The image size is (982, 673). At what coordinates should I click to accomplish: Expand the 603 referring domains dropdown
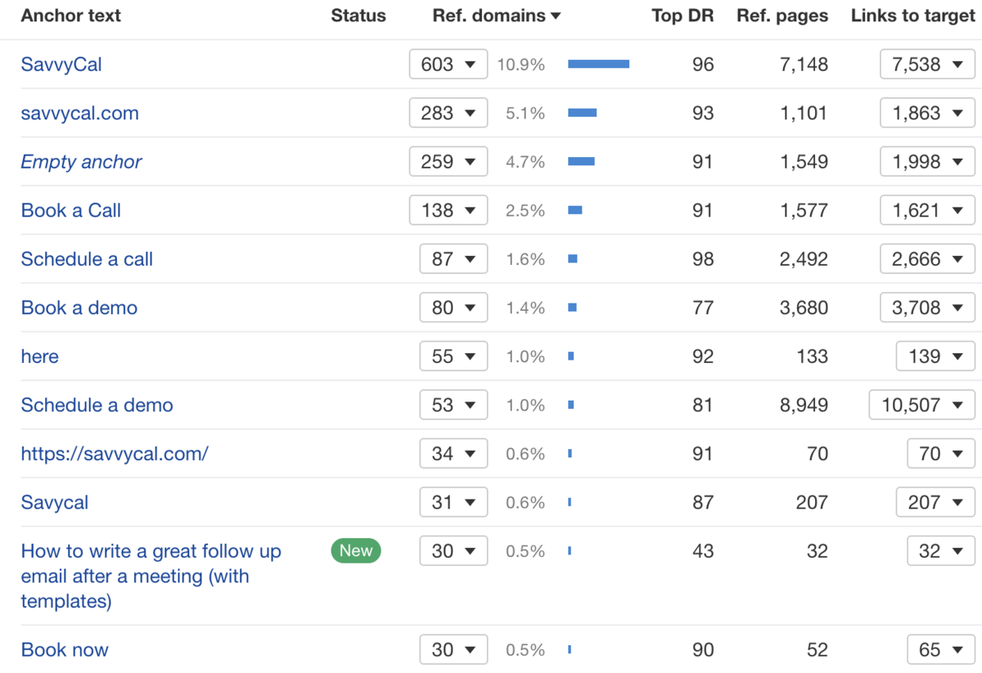click(448, 65)
